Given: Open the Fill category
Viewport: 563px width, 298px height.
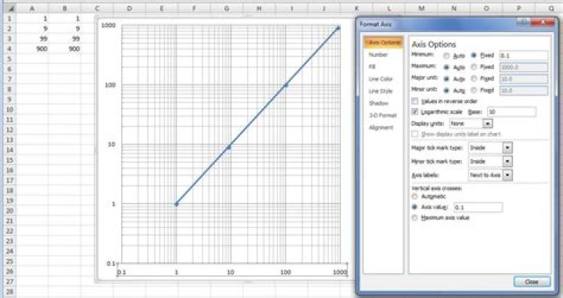Looking at the screenshot, I should 372,66.
